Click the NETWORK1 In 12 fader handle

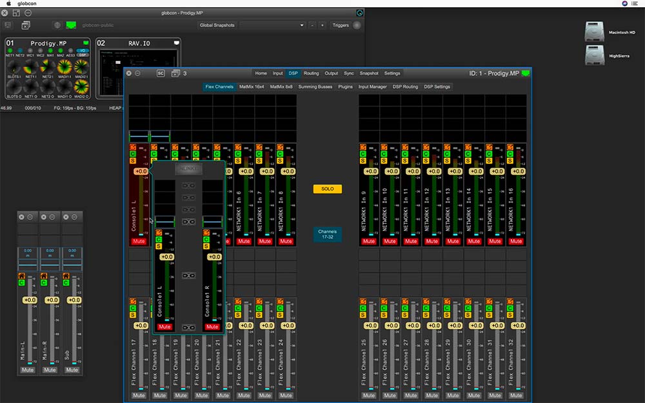pos(433,171)
